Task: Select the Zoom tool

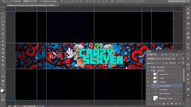Action: pyautogui.click(x=3, y=84)
